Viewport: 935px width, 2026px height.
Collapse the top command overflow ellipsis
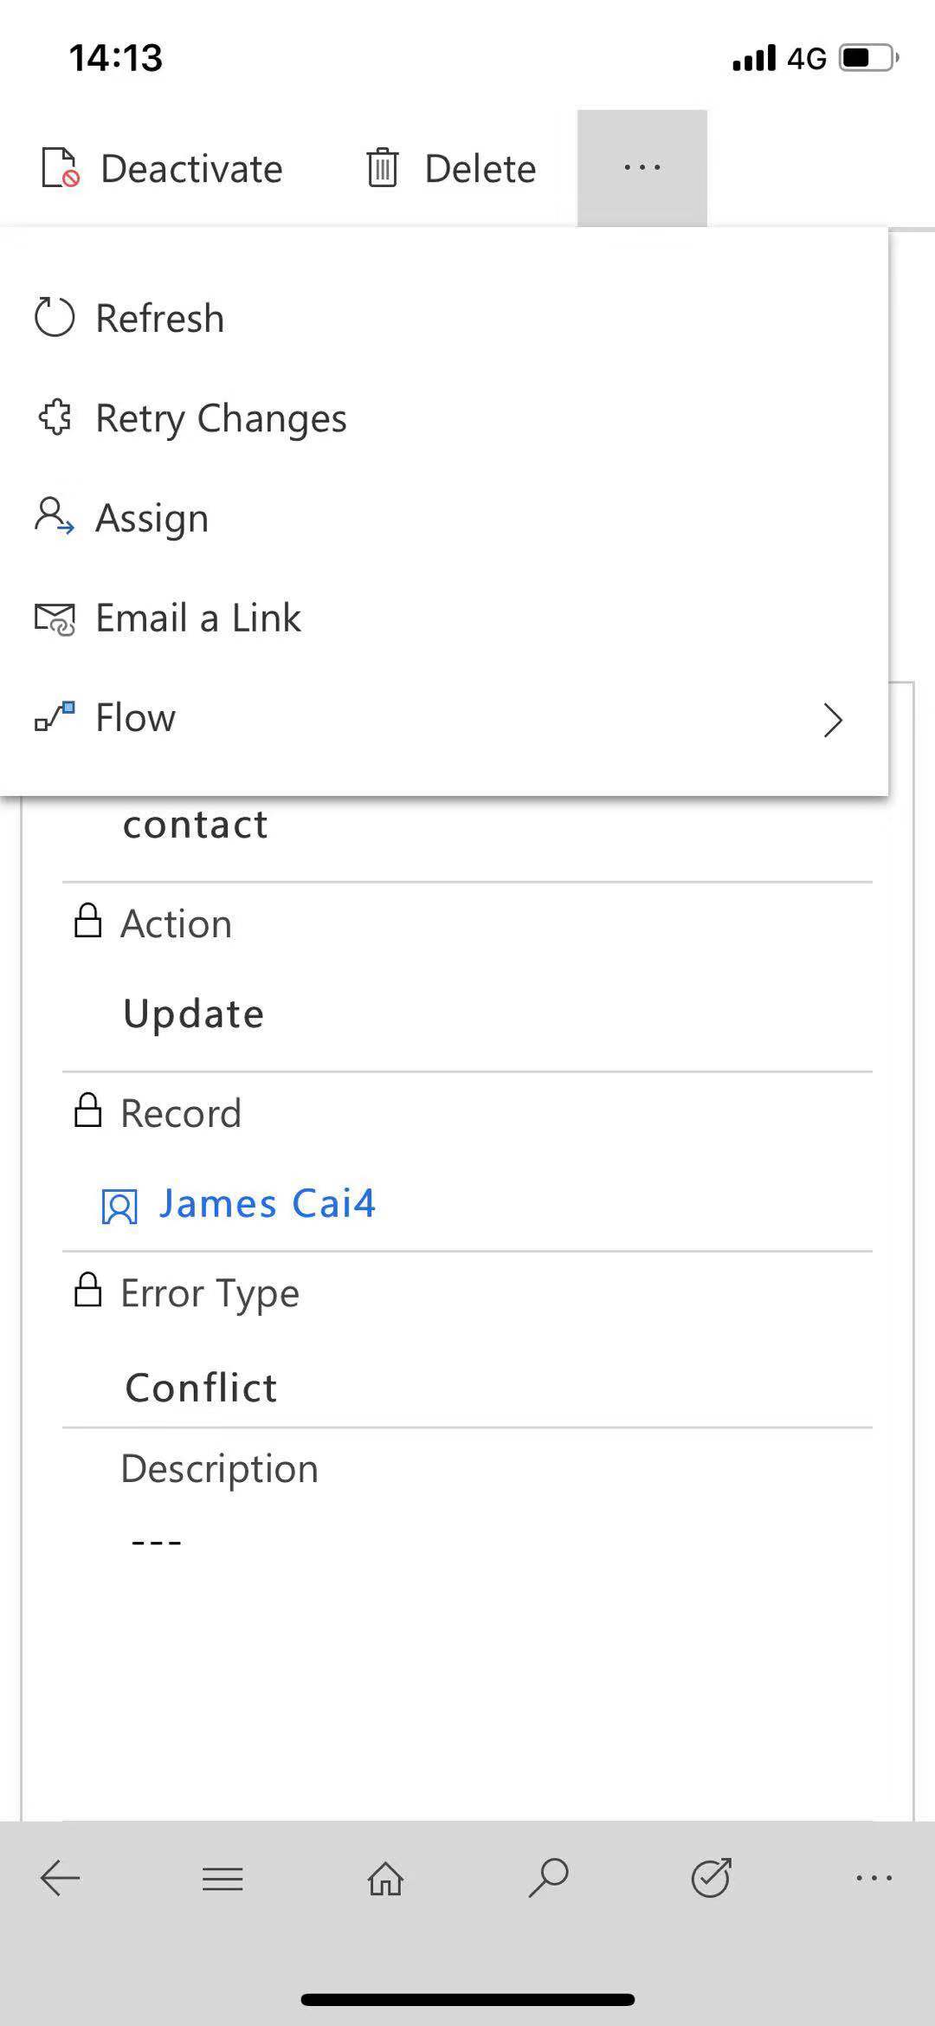pyautogui.click(x=642, y=168)
